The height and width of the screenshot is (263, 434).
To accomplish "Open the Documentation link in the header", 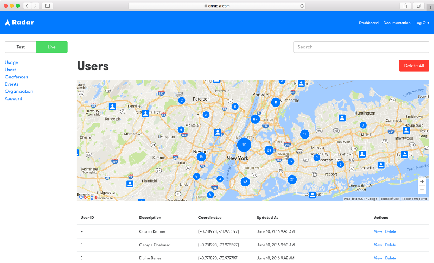I will point(397,23).
